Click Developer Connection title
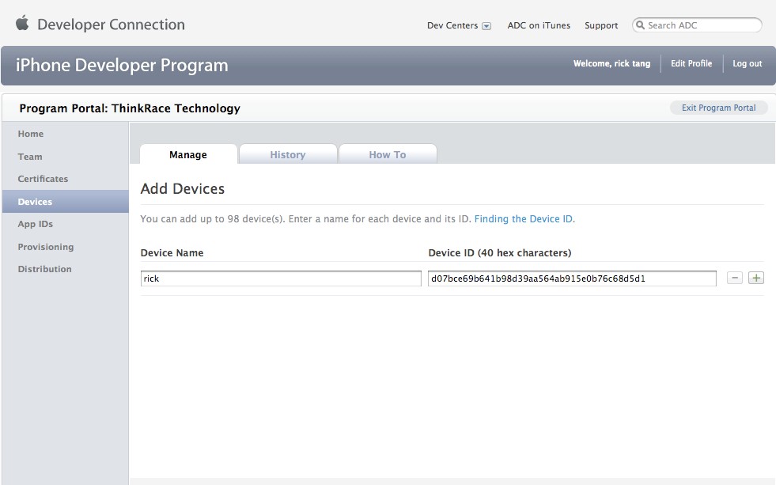 pos(111,25)
